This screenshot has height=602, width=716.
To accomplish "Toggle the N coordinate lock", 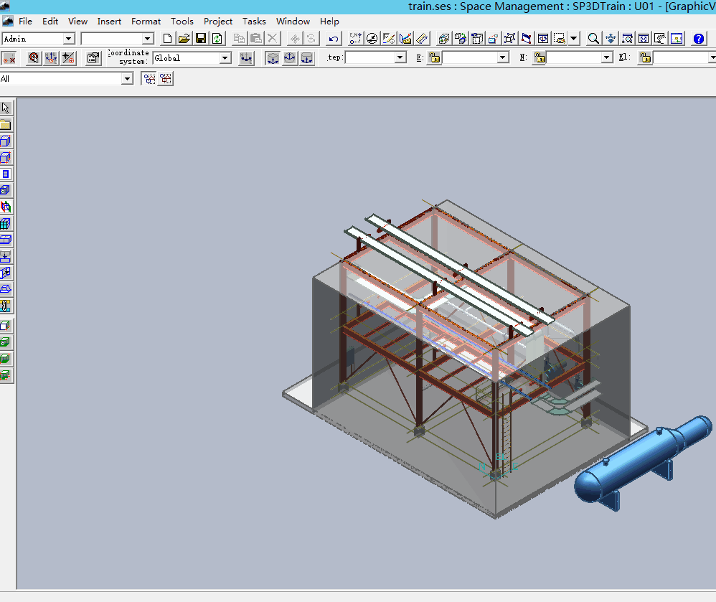I will pyautogui.click(x=540, y=57).
